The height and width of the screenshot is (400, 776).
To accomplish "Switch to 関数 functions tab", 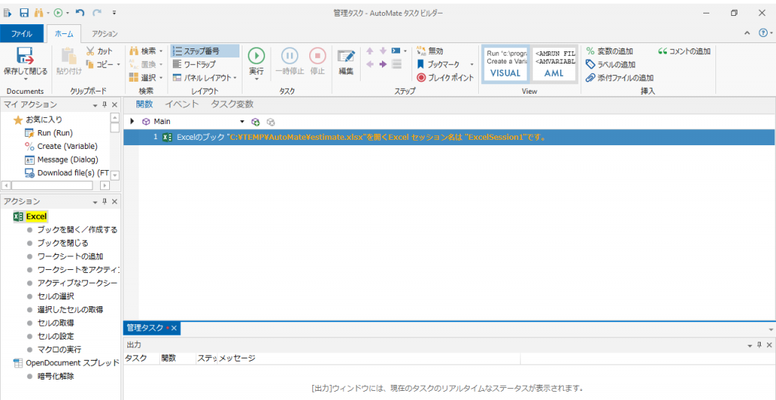I will pos(145,104).
